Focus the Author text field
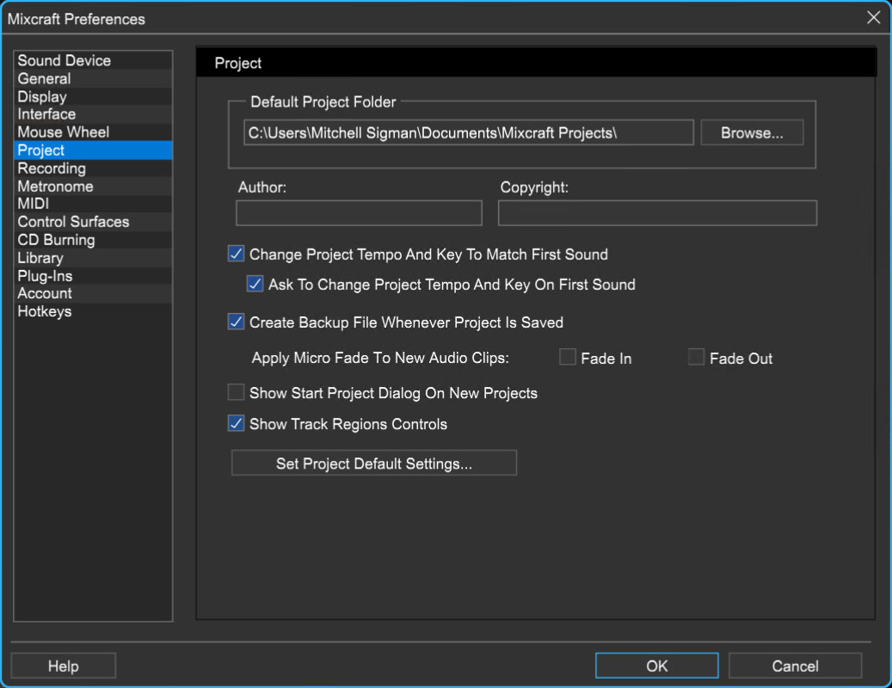The width and height of the screenshot is (892, 688). [x=359, y=212]
